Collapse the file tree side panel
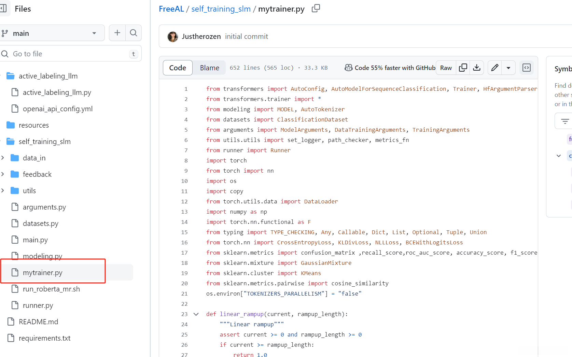This screenshot has height=357, width=572. pos(3,9)
